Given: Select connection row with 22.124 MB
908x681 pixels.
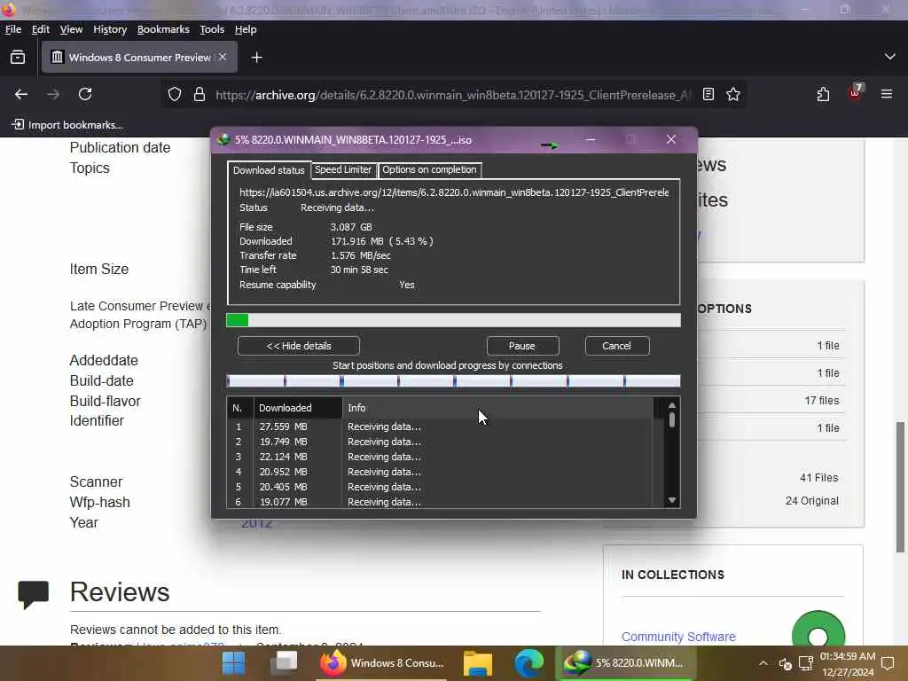Looking at the screenshot, I should click(440, 457).
